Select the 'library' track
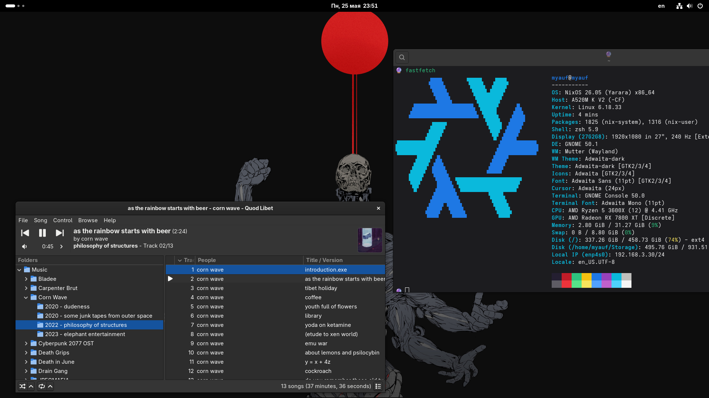This screenshot has width=709, height=398. pyautogui.click(x=275, y=316)
